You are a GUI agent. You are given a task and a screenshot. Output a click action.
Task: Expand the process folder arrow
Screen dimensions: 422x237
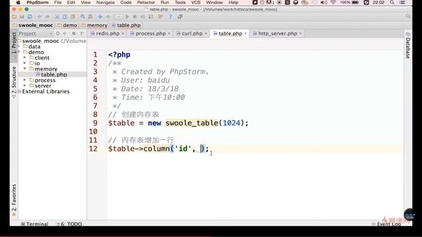point(25,80)
